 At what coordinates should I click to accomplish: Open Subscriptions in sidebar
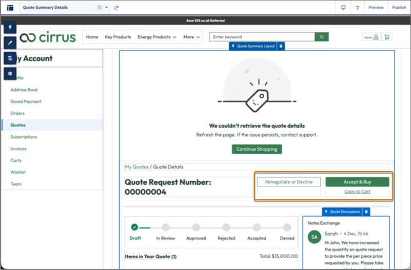(x=24, y=137)
